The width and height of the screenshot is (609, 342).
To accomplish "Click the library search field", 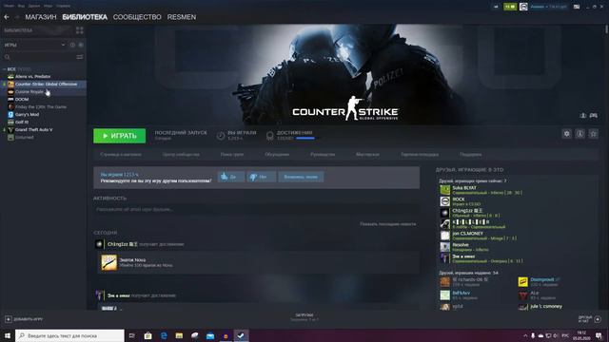I will click(39, 57).
